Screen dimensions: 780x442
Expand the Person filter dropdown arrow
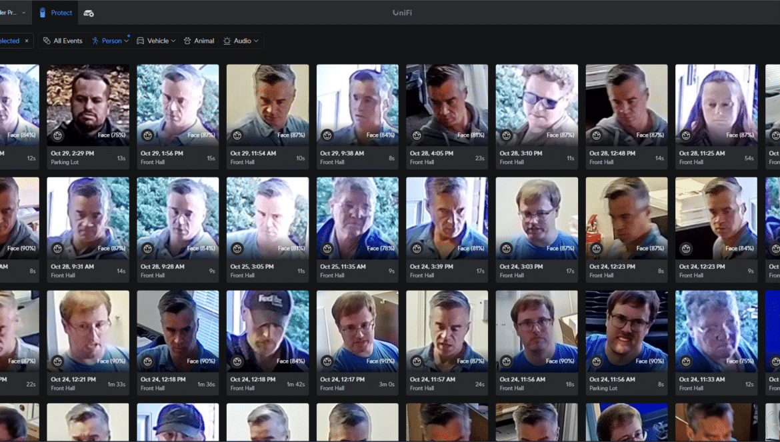pyautogui.click(x=127, y=41)
